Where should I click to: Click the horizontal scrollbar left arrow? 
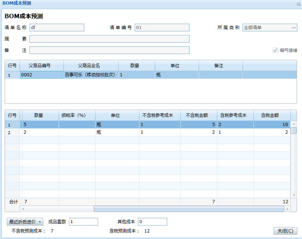[22, 209]
